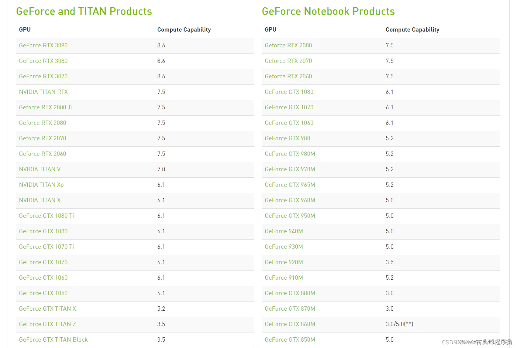This screenshot has width=517, height=348.
Task: Open NVIDIA TITAN RTX link
Action: click(43, 92)
